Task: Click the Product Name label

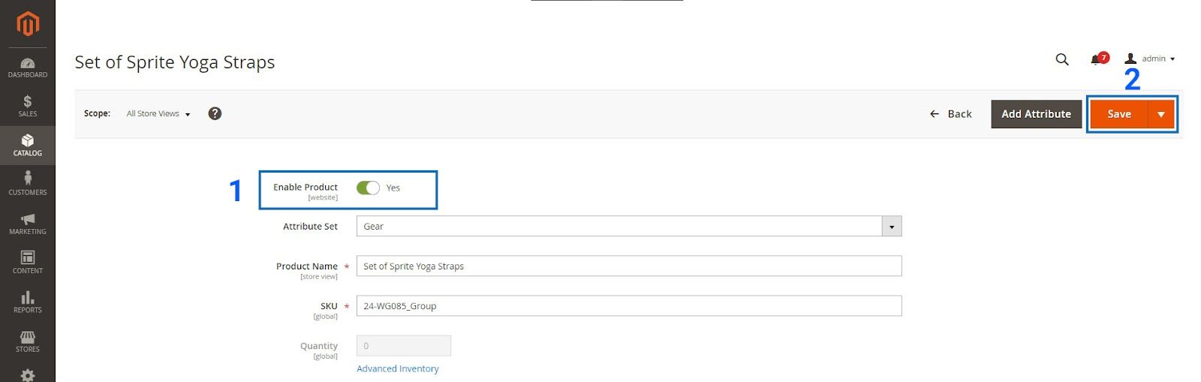Action: pyautogui.click(x=307, y=266)
